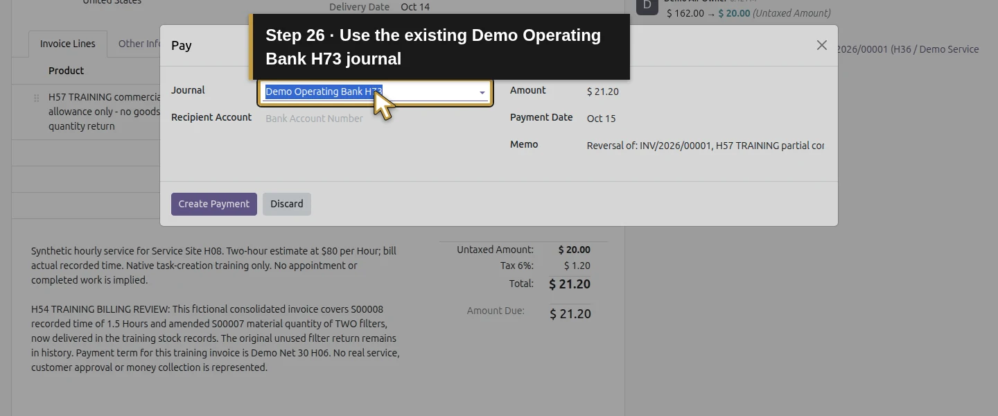Click the Delivery Date value Oct 14

(415, 7)
